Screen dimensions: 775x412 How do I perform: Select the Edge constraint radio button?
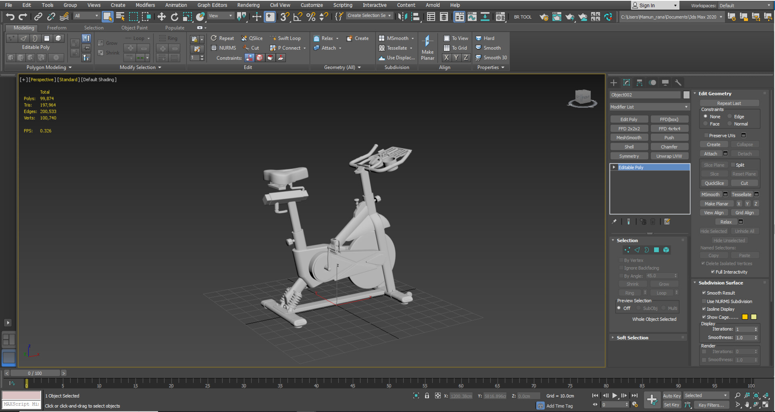(x=730, y=116)
